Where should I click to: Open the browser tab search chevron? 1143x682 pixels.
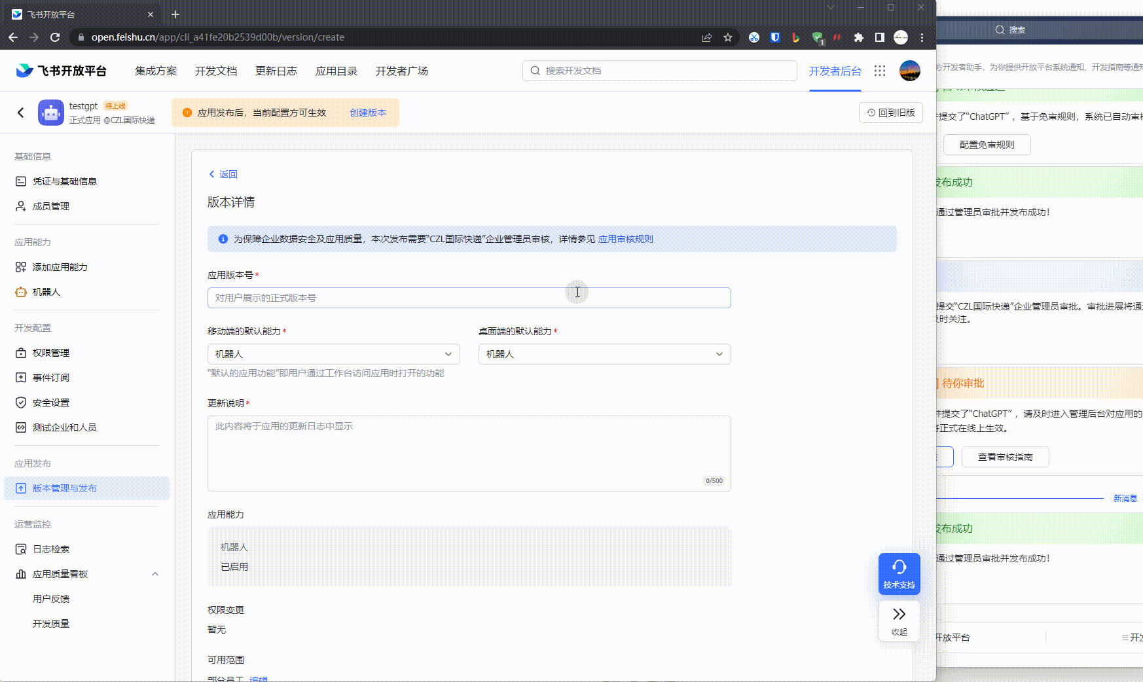(831, 8)
